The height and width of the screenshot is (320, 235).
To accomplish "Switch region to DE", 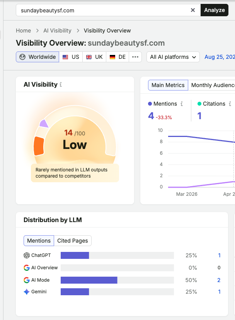I will tap(117, 57).
